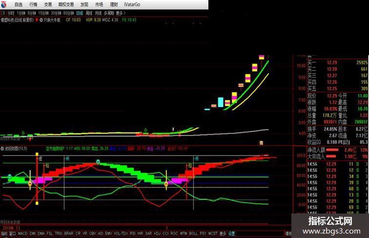Select the 月线 monthly chart period

tap(98, 13)
